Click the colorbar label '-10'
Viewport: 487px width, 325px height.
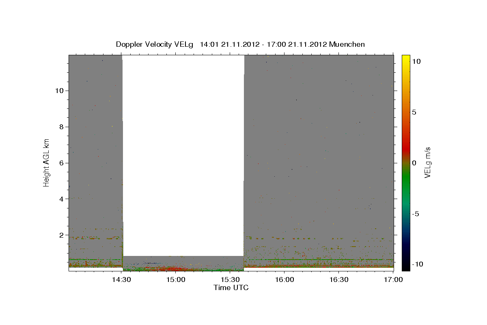tap(417, 264)
